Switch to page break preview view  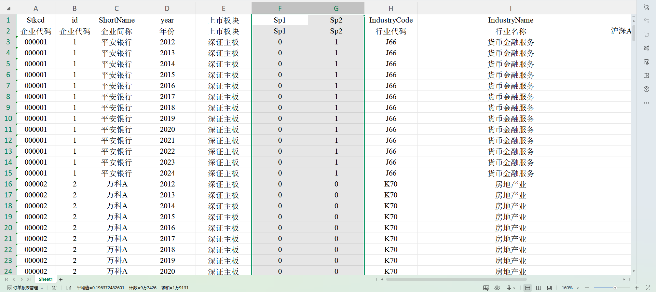(x=538, y=288)
